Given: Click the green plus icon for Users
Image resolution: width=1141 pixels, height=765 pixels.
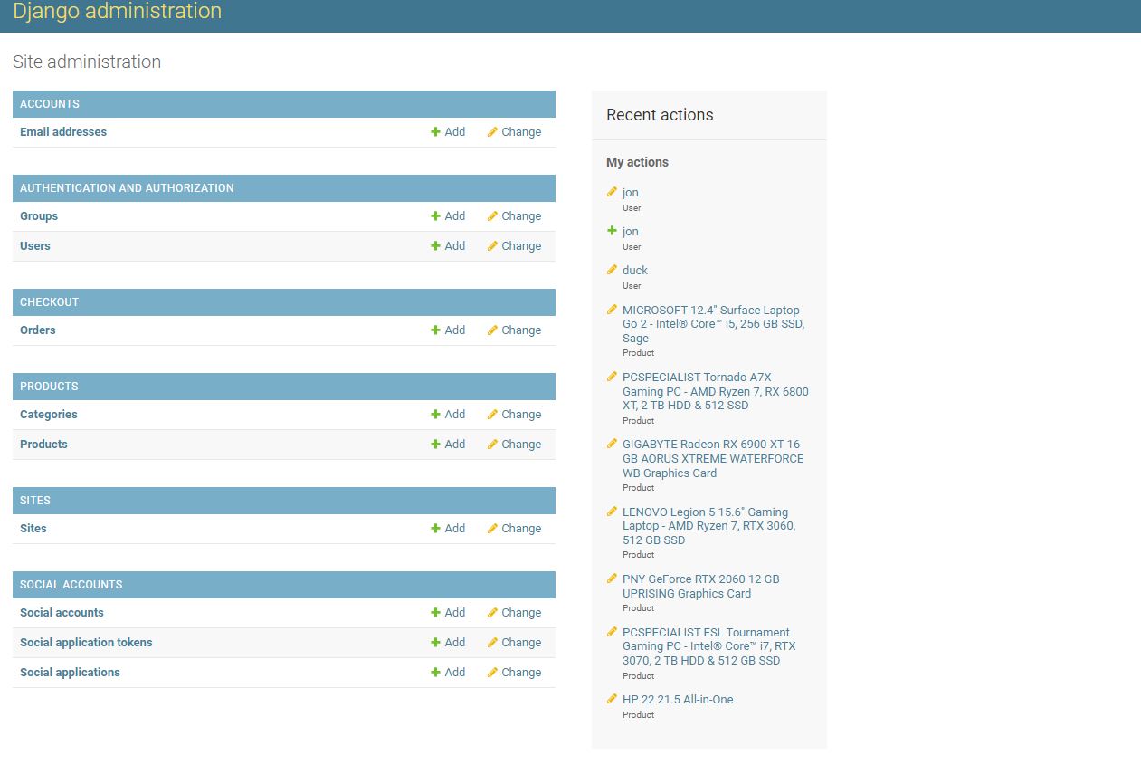Looking at the screenshot, I should coord(435,246).
